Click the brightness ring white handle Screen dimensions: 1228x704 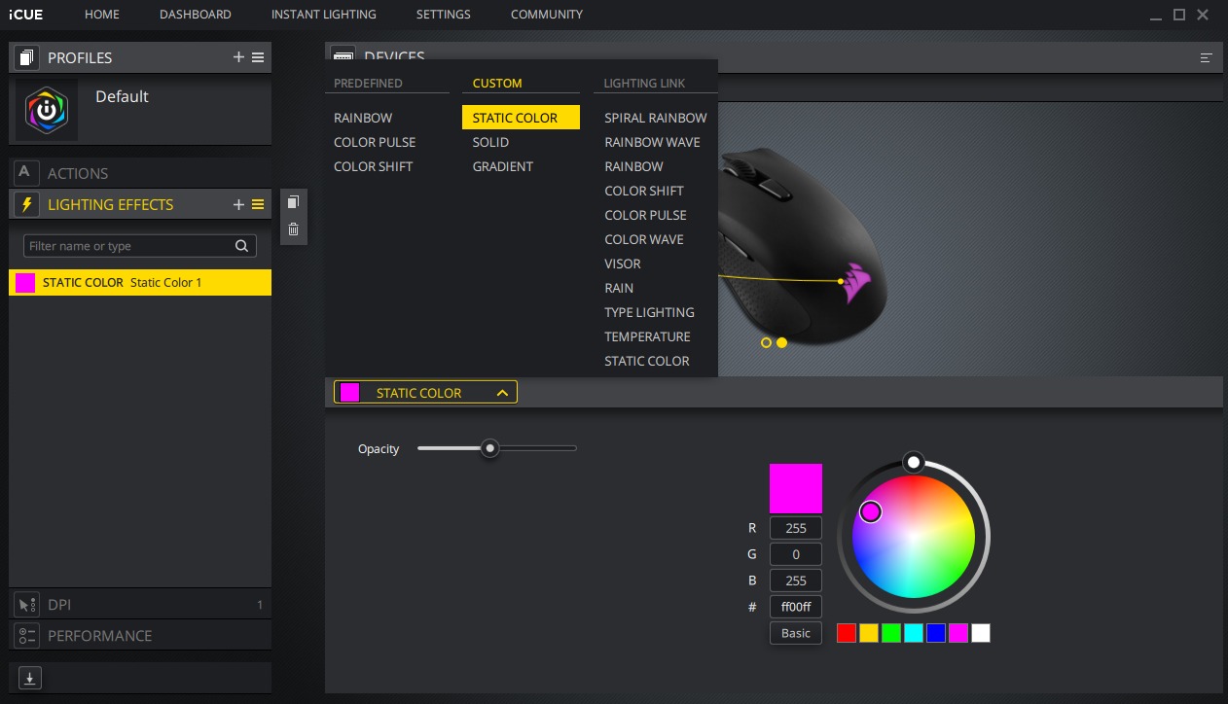[x=913, y=461]
